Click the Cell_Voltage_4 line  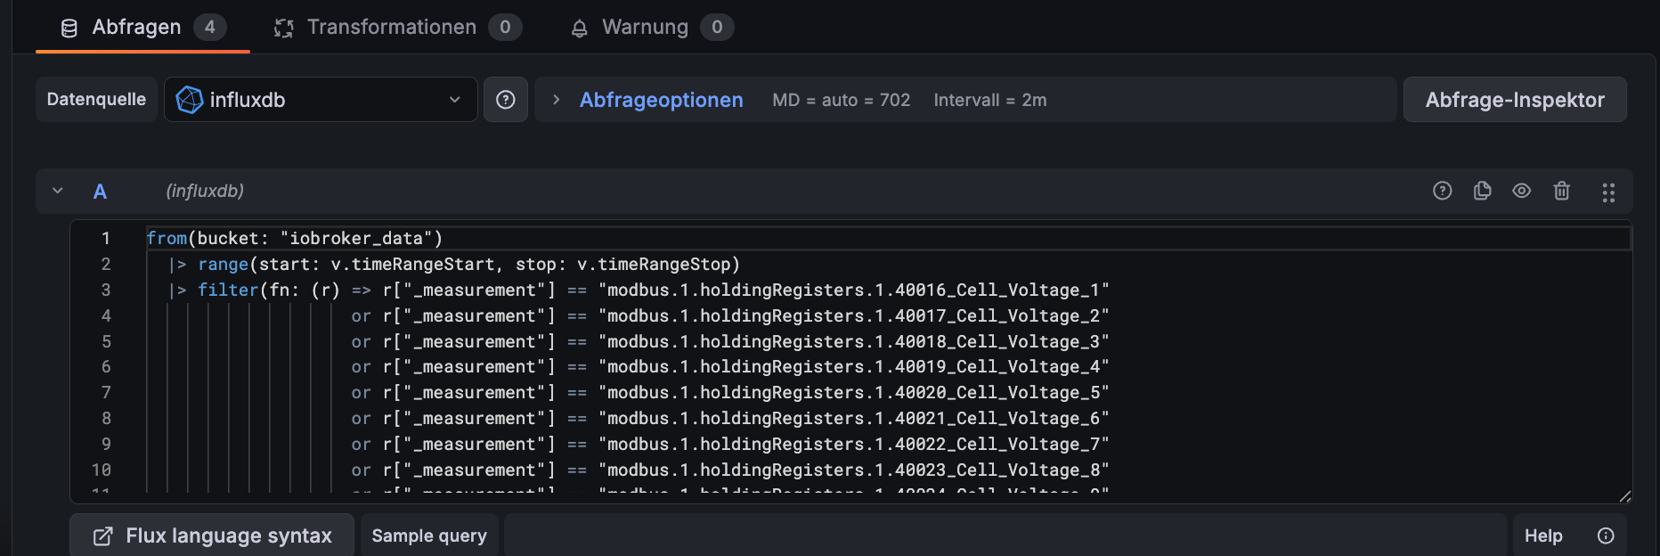click(x=730, y=366)
